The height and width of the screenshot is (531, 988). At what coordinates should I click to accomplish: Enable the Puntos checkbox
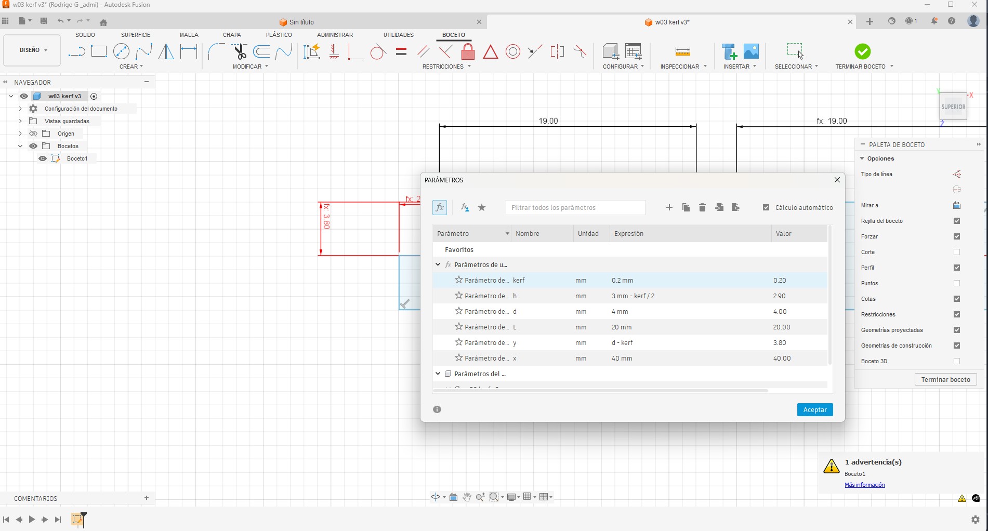coord(957,283)
